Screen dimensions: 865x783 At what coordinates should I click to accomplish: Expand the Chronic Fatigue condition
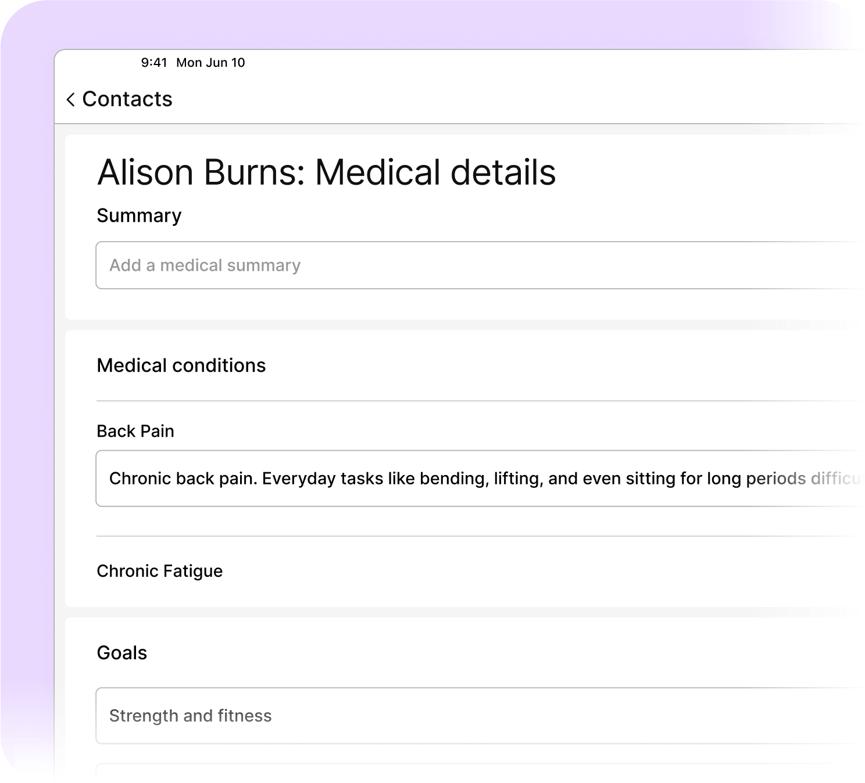(159, 571)
